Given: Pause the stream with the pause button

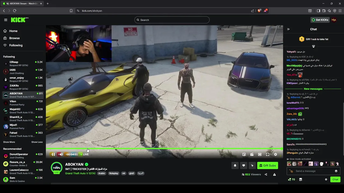Looking at the screenshot, I should [53, 154].
